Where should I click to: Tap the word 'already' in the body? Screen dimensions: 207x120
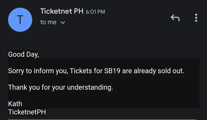[x=145, y=71]
